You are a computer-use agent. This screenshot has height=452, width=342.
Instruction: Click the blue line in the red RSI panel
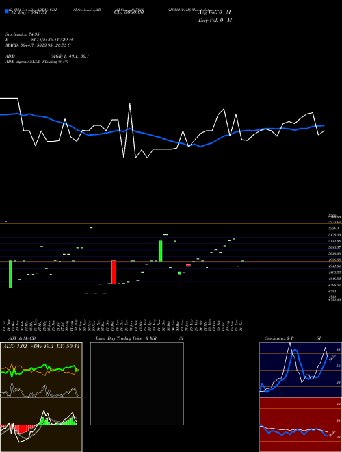[x=293, y=431]
